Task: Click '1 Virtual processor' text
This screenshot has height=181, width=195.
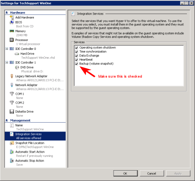Action: coord(28,44)
